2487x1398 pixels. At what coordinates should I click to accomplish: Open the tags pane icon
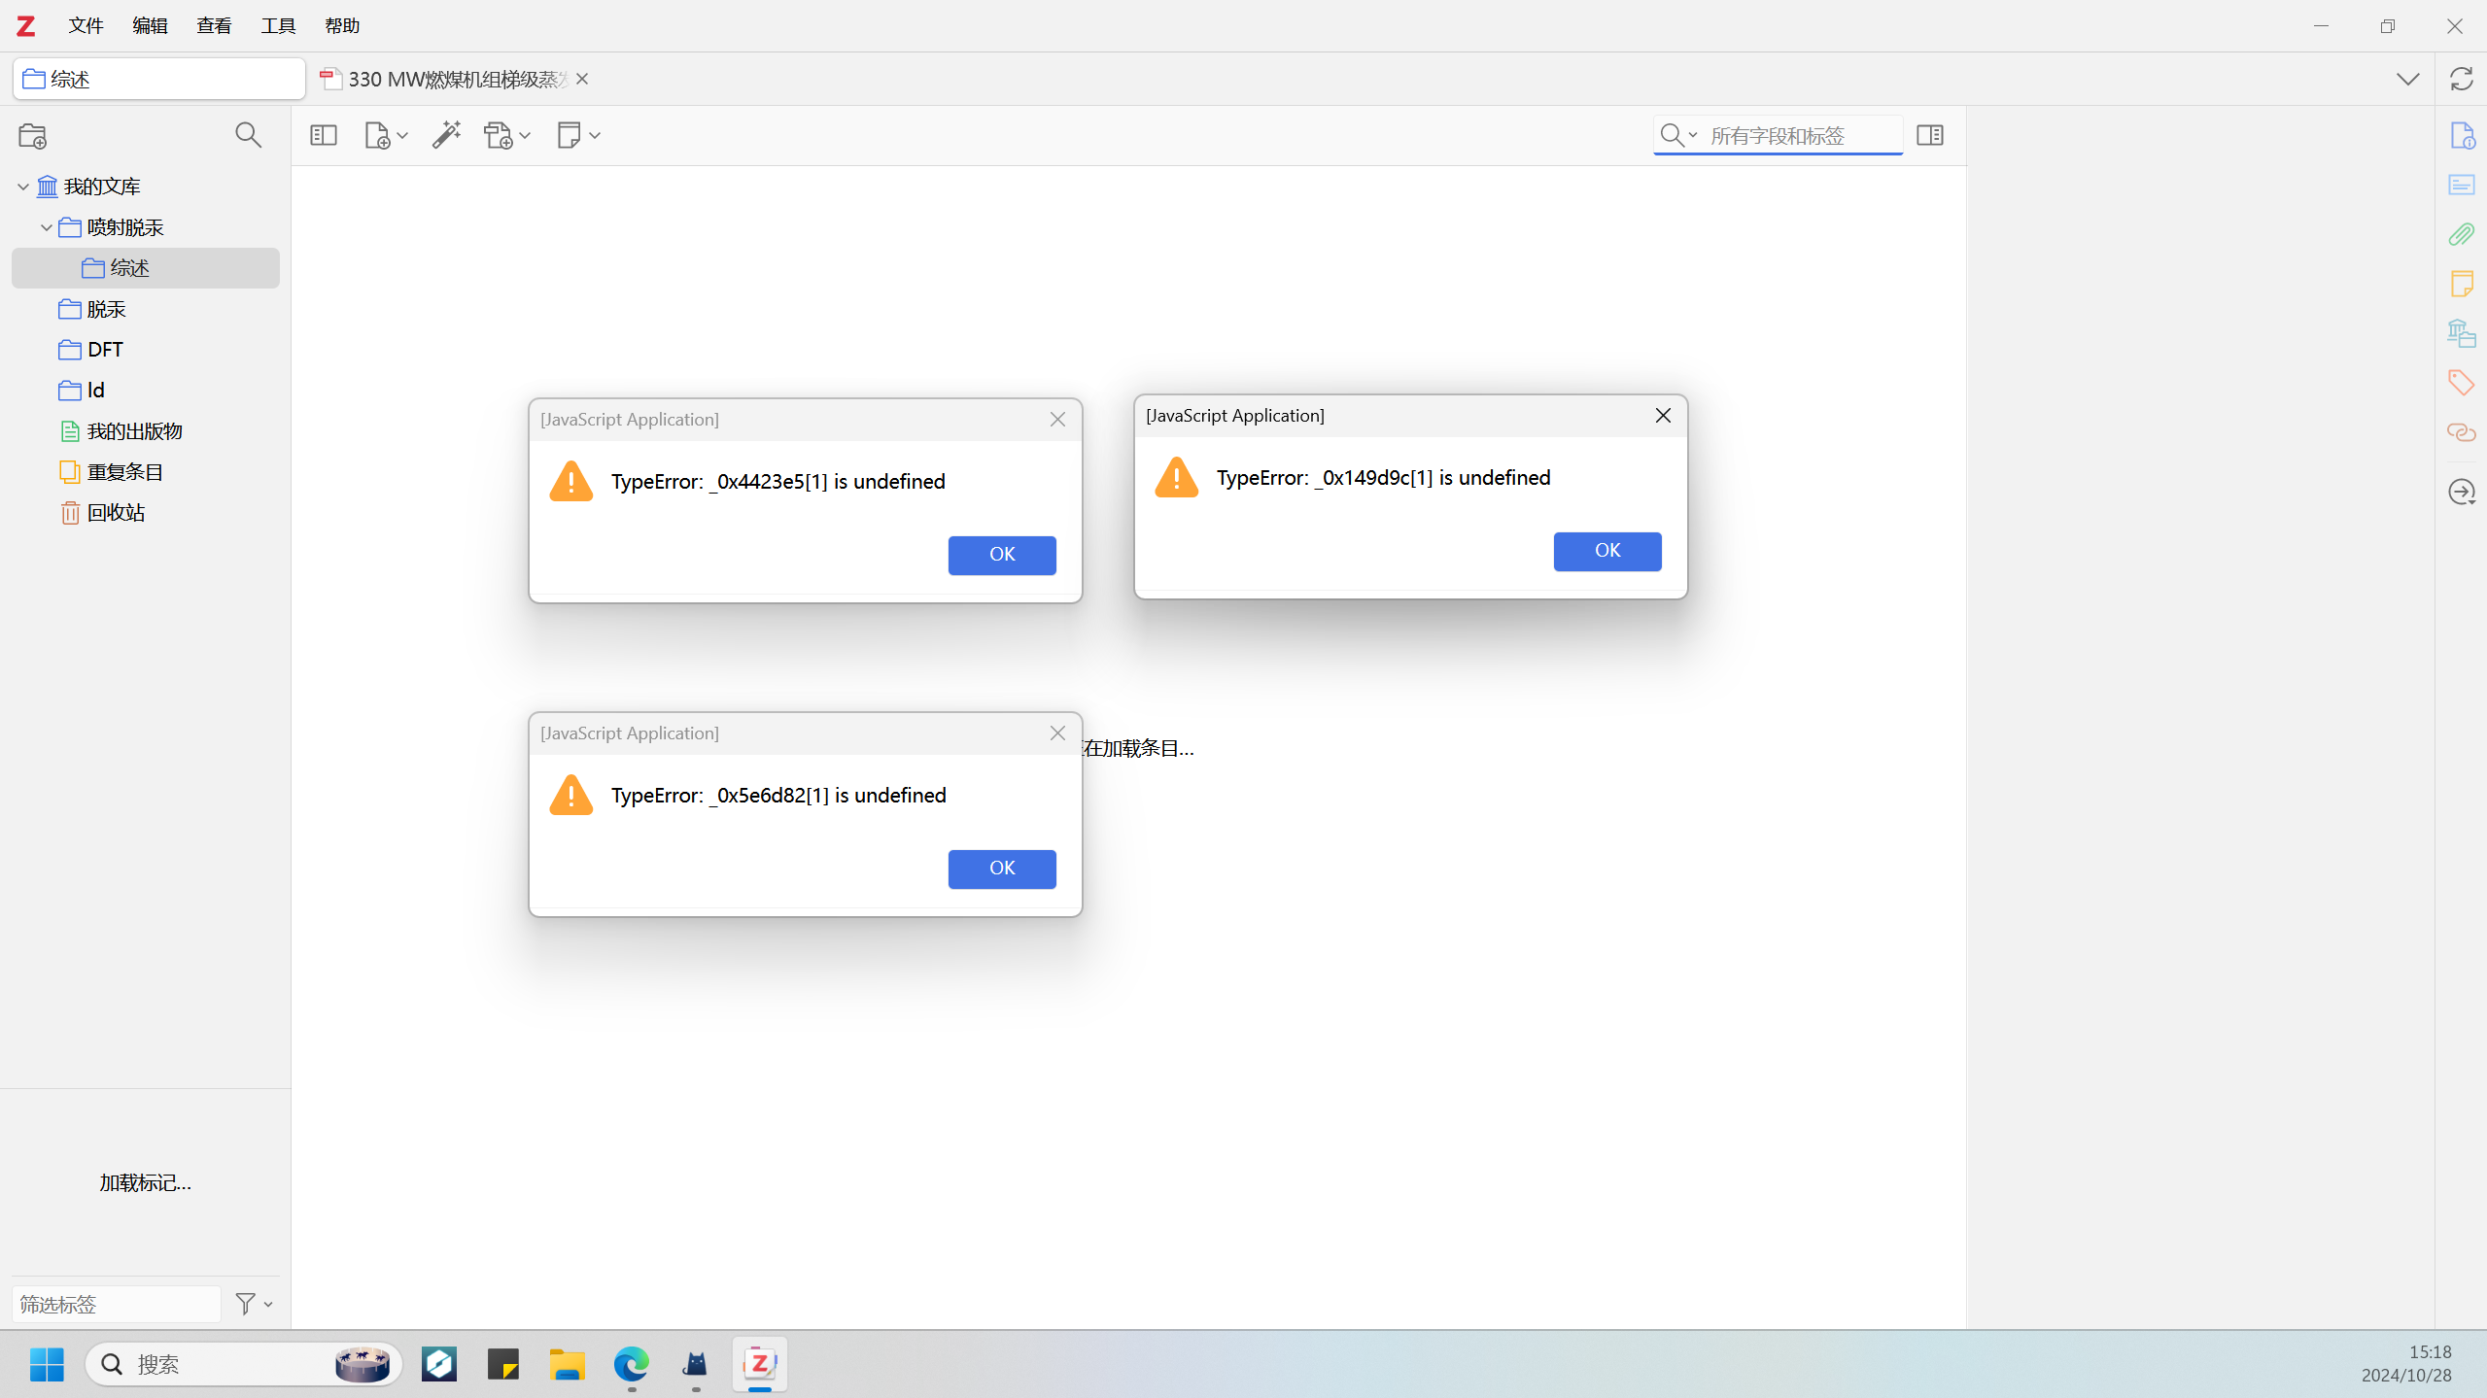[2461, 383]
